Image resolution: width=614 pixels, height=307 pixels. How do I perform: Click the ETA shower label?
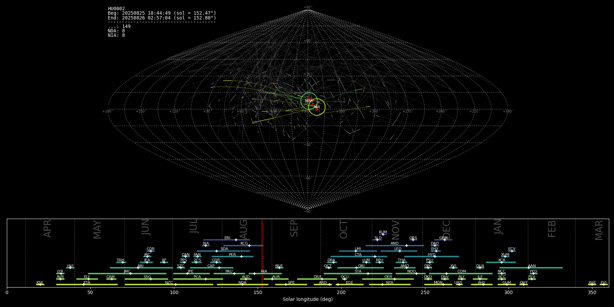click(x=87, y=283)
